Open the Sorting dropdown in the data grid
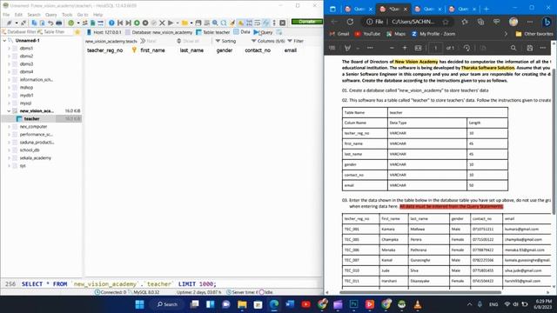The height and width of the screenshot is (313, 557). click(225, 41)
